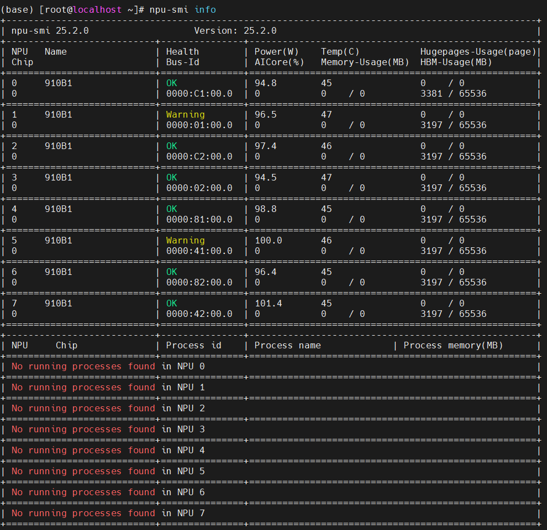The height and width of the screenshot is (530, 547).
Task: Click Bus-Id '0000:82:00.0'
Action: [199, 283]
